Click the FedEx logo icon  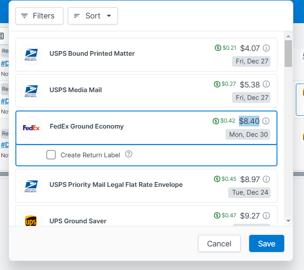click(31, 128)
